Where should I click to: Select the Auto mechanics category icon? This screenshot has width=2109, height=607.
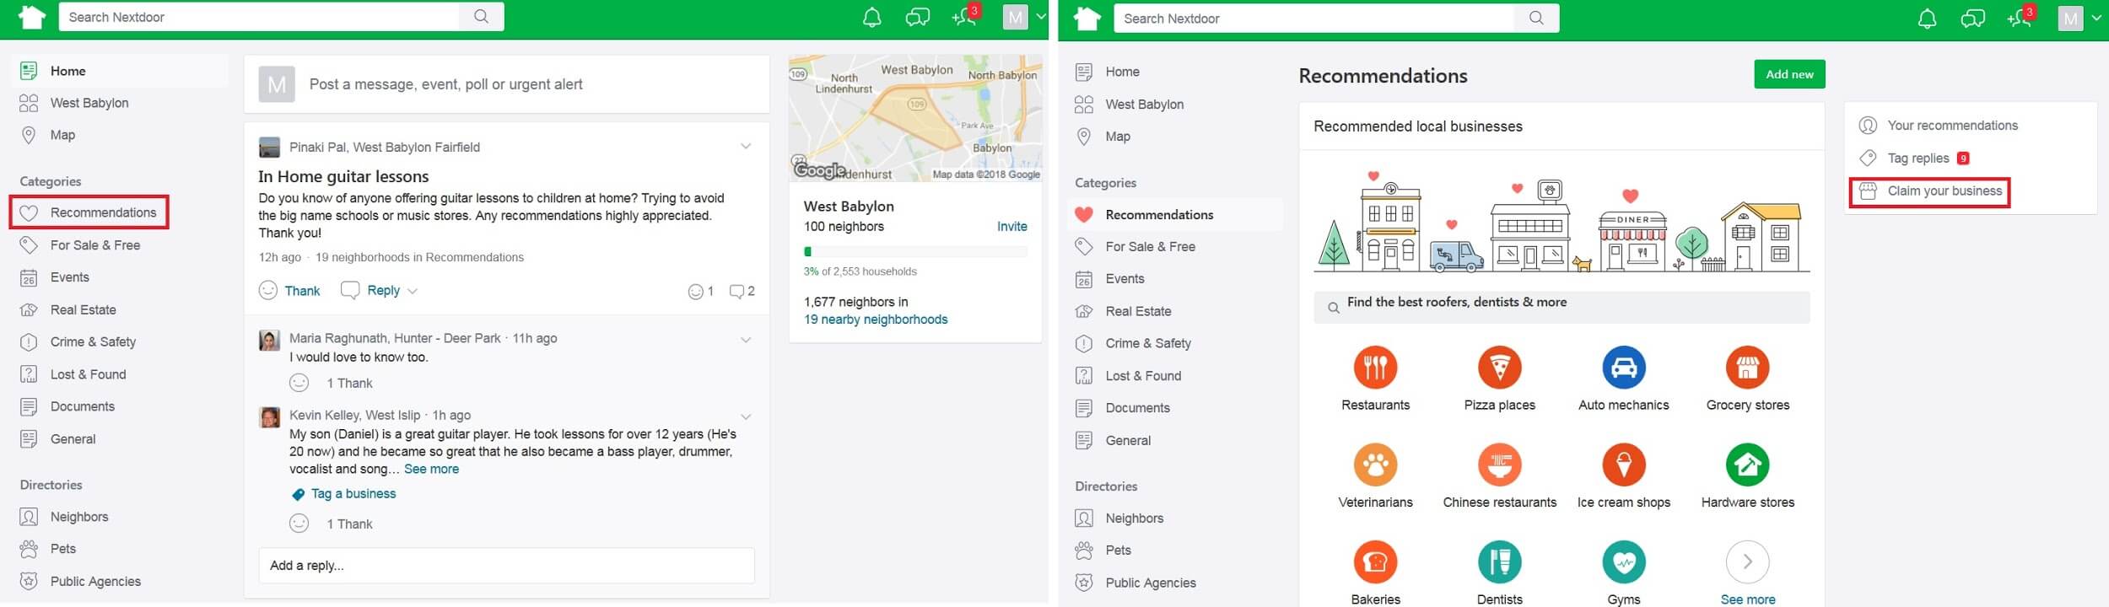click(1623, 368)
